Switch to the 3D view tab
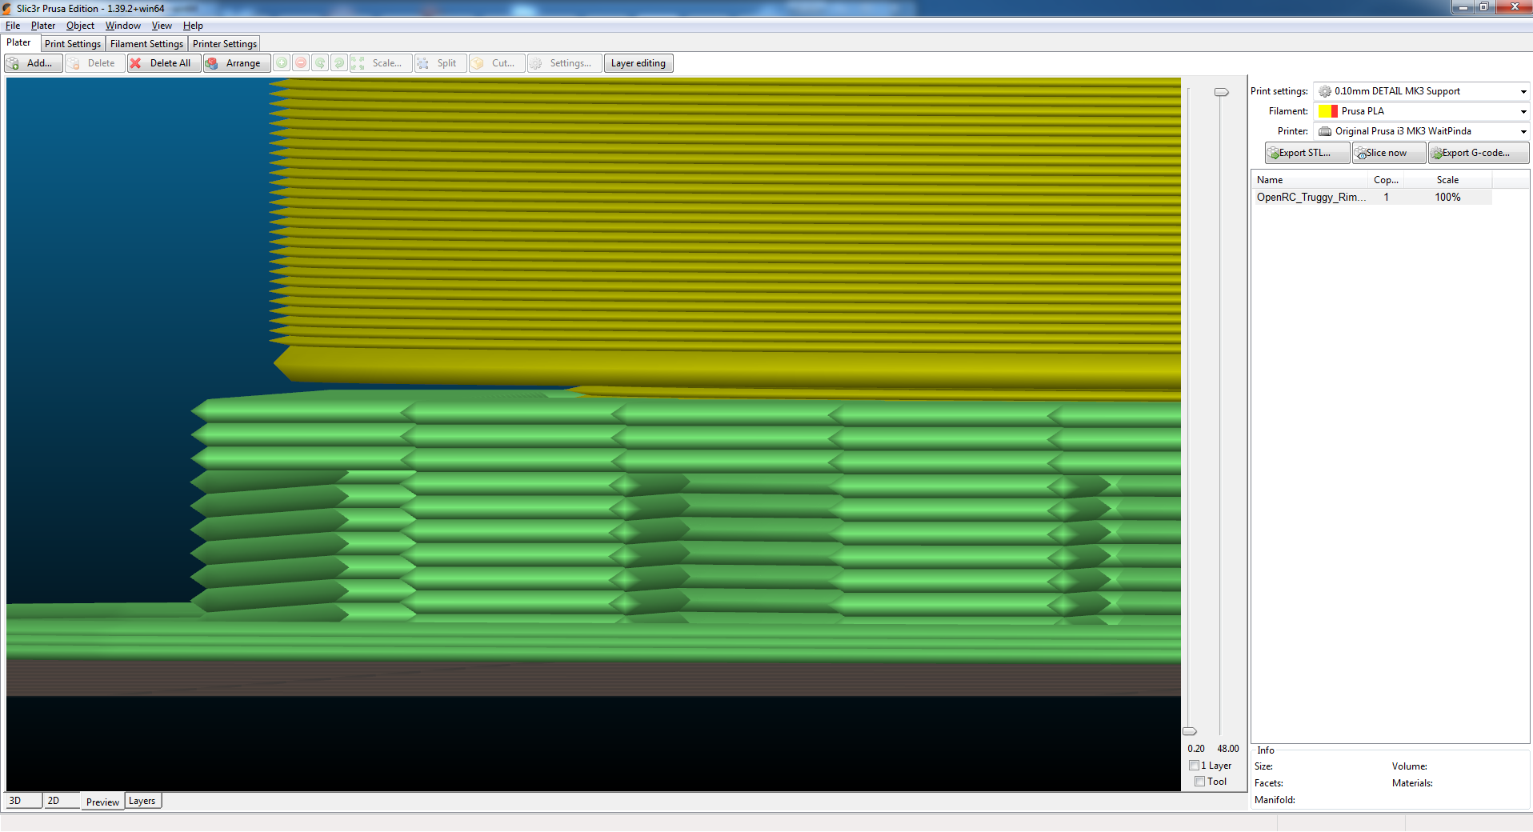 (x=22, y=801)
